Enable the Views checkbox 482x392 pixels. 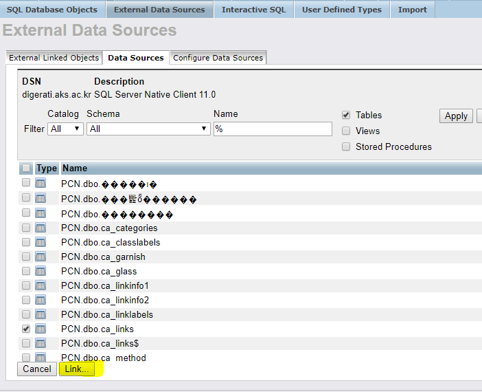[346, 131]
